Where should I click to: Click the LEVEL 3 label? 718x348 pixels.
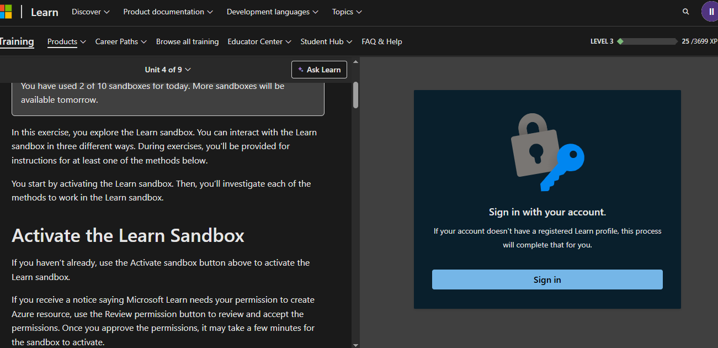pos(602,41)
